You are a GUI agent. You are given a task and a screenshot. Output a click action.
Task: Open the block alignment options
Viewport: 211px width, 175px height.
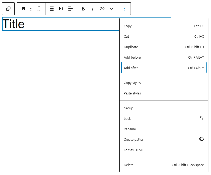[52, 9]
